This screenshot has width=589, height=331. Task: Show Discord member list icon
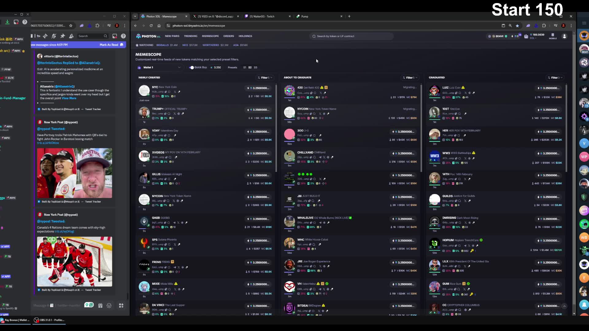pyautogui.click(x=71, y=36)
